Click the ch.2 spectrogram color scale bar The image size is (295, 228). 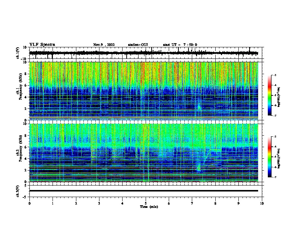coord(270,157)
